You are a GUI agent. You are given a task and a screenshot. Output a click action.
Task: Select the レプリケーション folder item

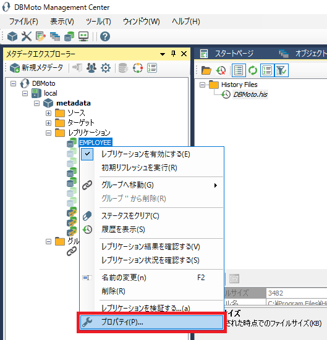[x=89, y=133]
